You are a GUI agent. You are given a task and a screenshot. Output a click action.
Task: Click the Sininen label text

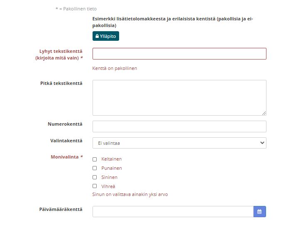(x=109, y=177)
